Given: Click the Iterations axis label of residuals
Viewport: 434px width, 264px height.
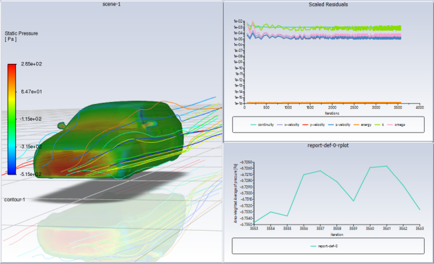Looking at the screenshot, I should pyautogui.click(x=332, y=113).
